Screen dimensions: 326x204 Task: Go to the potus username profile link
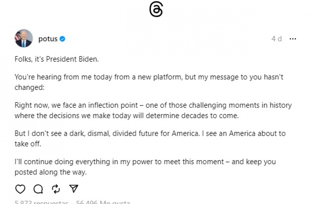click(x=48, y=39)
